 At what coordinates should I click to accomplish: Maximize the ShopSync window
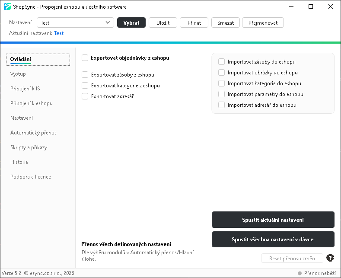311,6
